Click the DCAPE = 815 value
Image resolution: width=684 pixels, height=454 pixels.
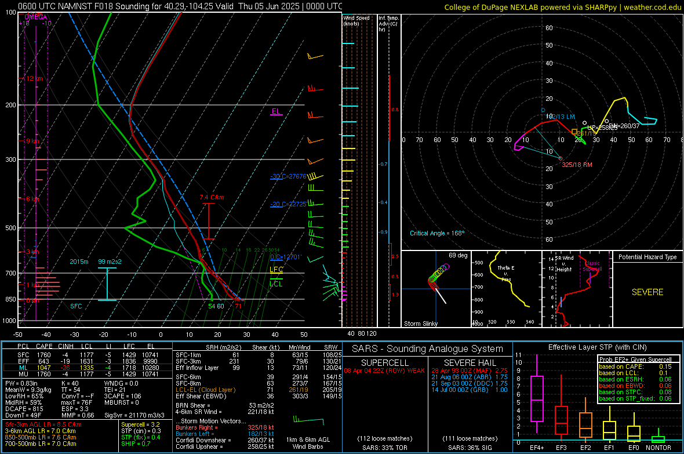pyautogui.click(x=24, y=409)
